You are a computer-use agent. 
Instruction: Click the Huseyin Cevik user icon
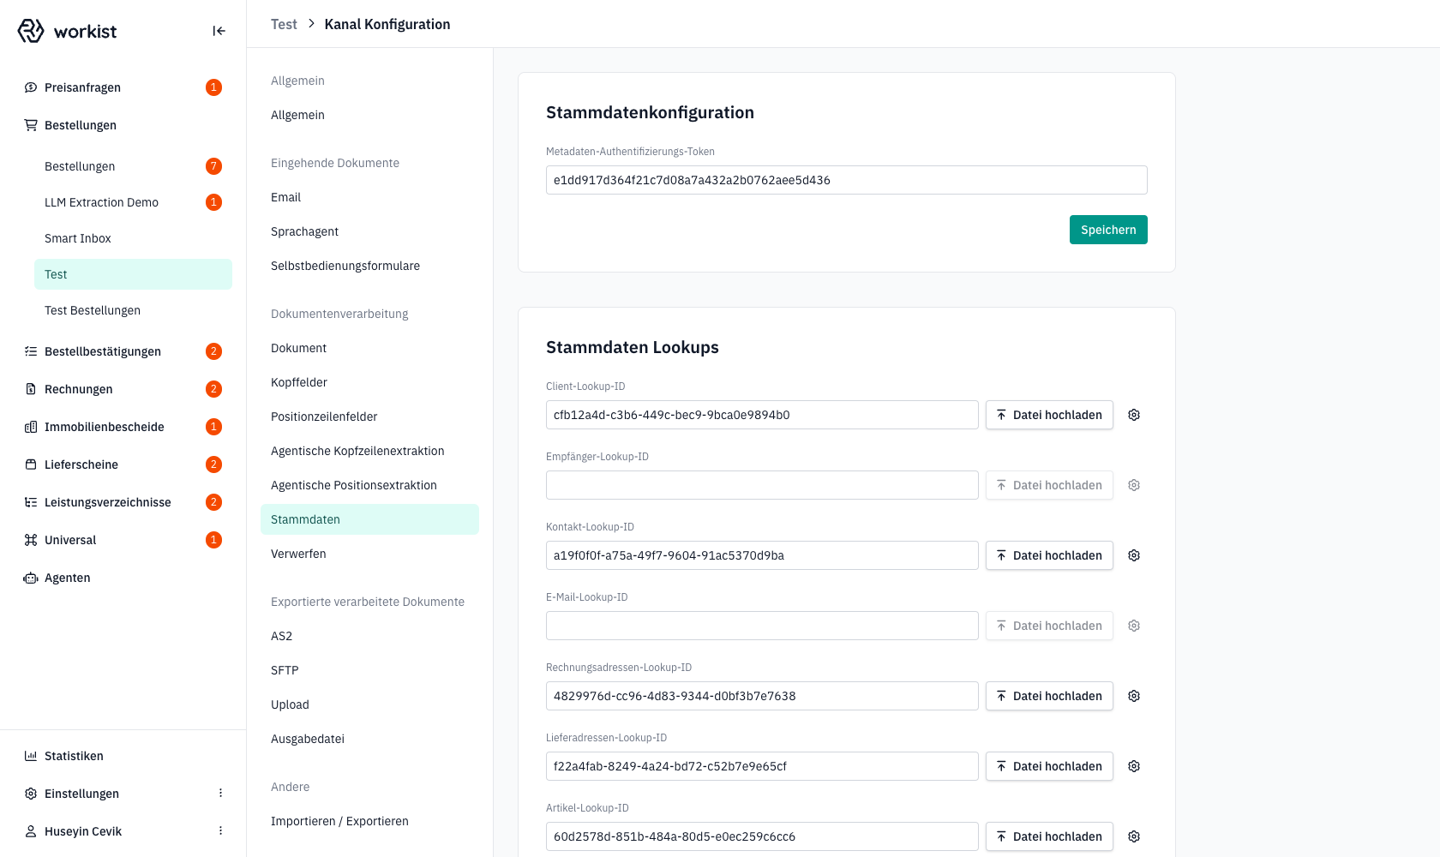click(x=31, y=831)
